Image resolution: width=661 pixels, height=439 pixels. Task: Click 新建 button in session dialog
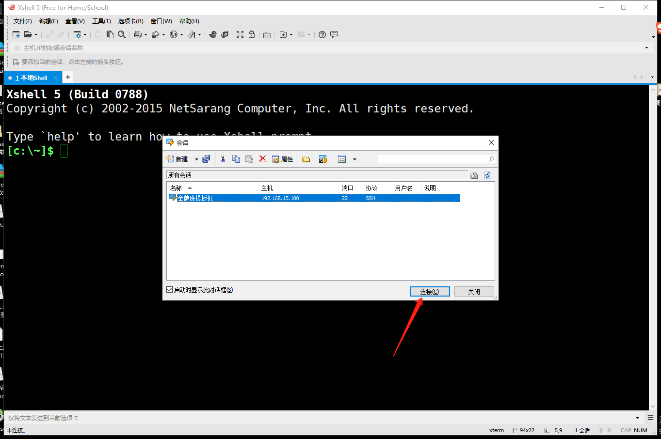point(177,159)
